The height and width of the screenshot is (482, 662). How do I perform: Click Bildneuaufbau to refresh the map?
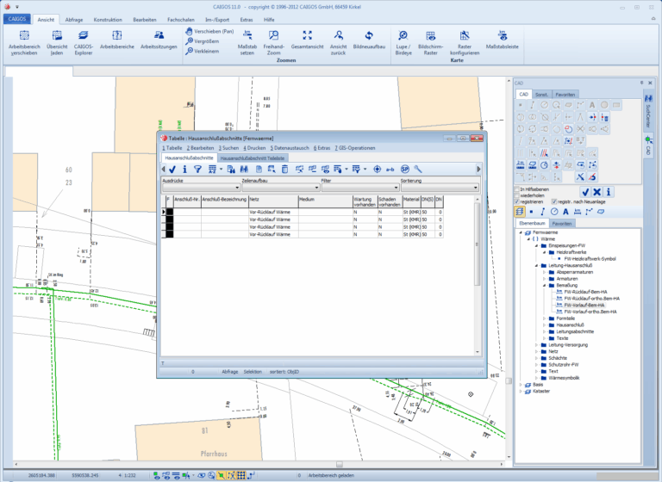pyautogui.click(x=369, y=35)
